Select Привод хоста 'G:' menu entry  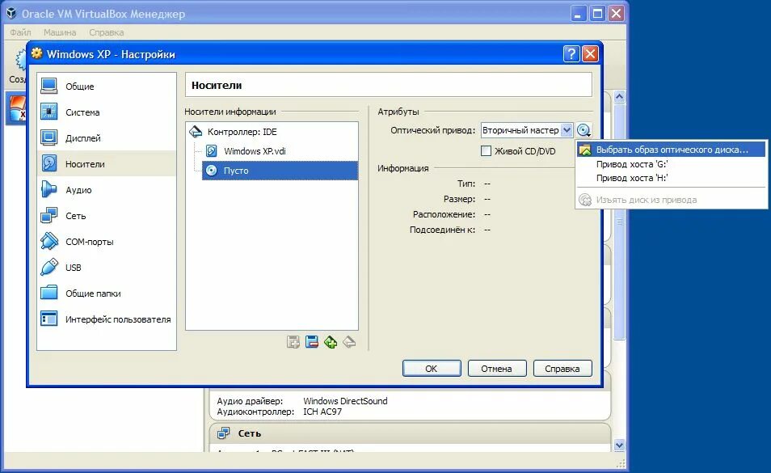pos(671,164)
